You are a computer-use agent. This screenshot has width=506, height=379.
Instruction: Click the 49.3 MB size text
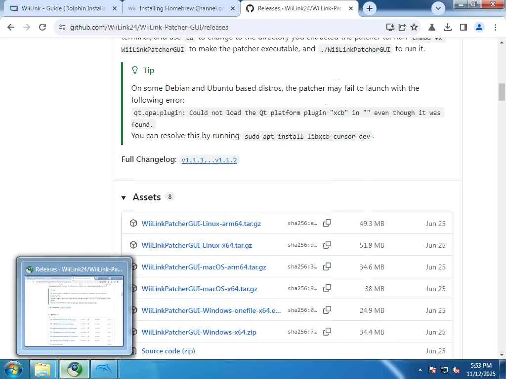click(x=372, y=224)
